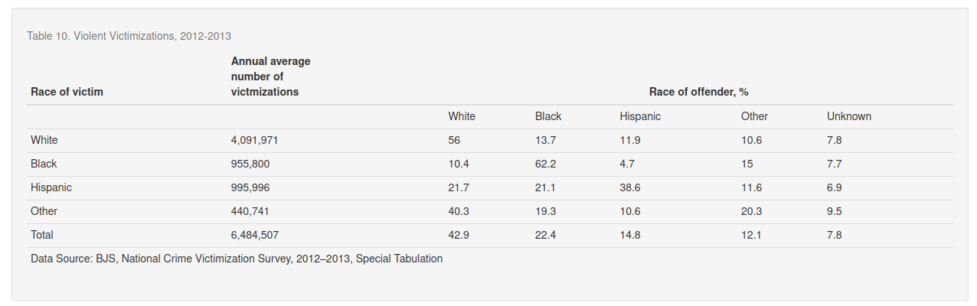977x306 pixels.
Task: Click the 'White' victim row label
Action: coord(44,140)
